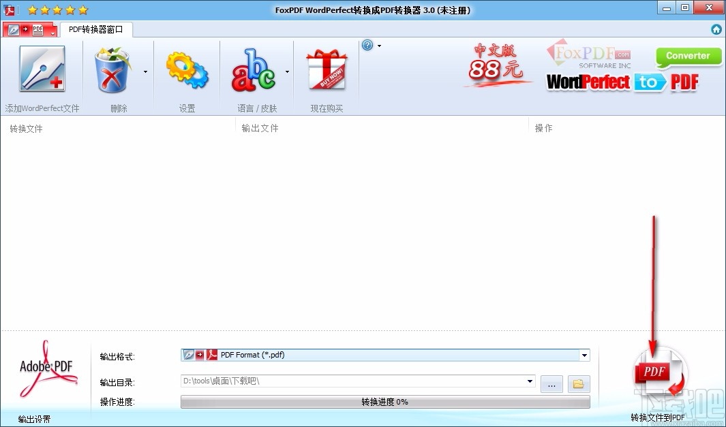Click the pen icon in quick access bar
Viewport: 726px width, 427px height.
(14, 29)
